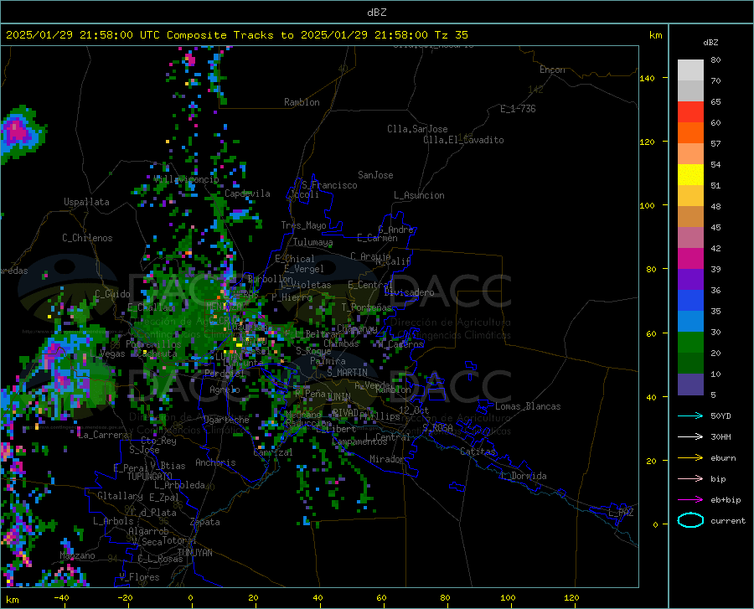This screenshot has width=754, height=609.
Task: Select the light gray 70-80 dBZ swatch
Action: click(690, 70)
